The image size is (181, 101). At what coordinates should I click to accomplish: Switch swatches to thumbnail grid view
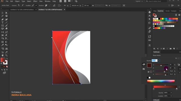tap(179, 15)
